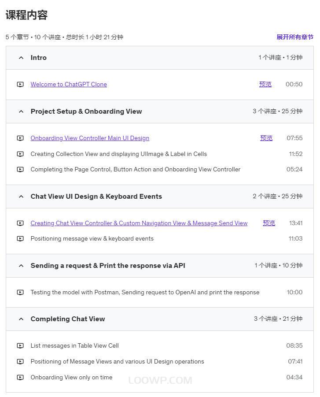Click video icon beside Testing the model with Postman
Viewport: 320px width, 397px height.
point(20,293)
